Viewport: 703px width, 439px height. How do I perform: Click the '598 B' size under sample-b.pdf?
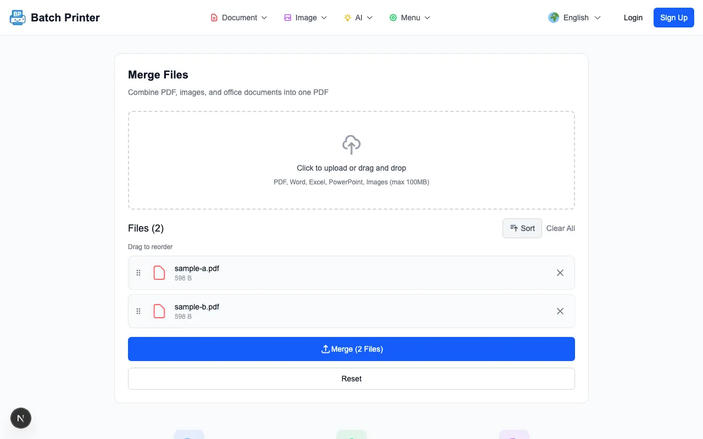pos(183,317)
